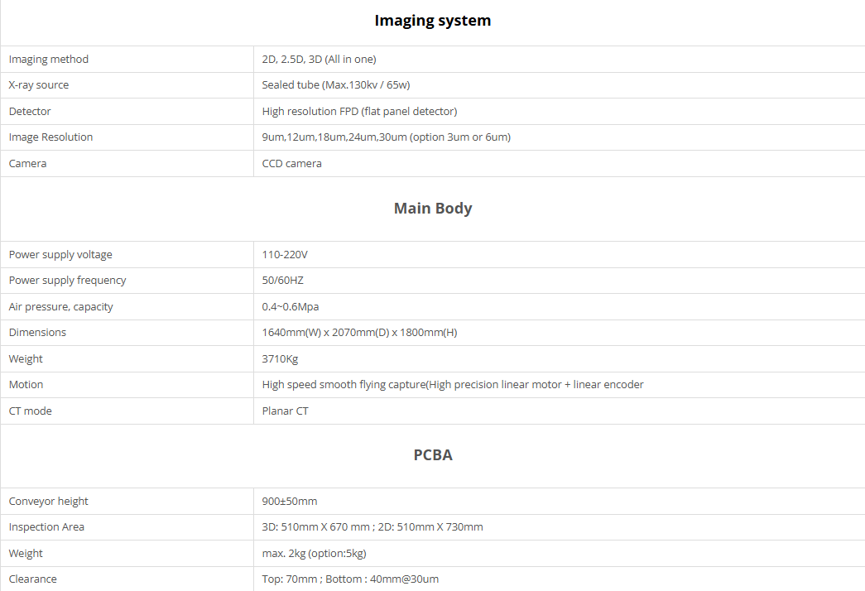Select the Air pressure, capacity label
This screenshot has height=591, width=865.
coord(61,307)
